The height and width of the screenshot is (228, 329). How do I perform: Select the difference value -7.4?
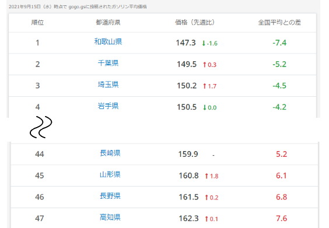(279, 43)
